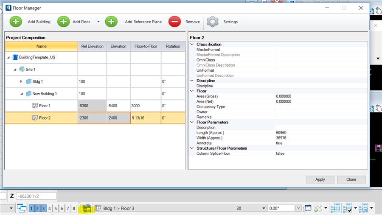This screenshot has height=215, width=382.
Task: Collapse the Discipline property group
Action: (192, 81)
